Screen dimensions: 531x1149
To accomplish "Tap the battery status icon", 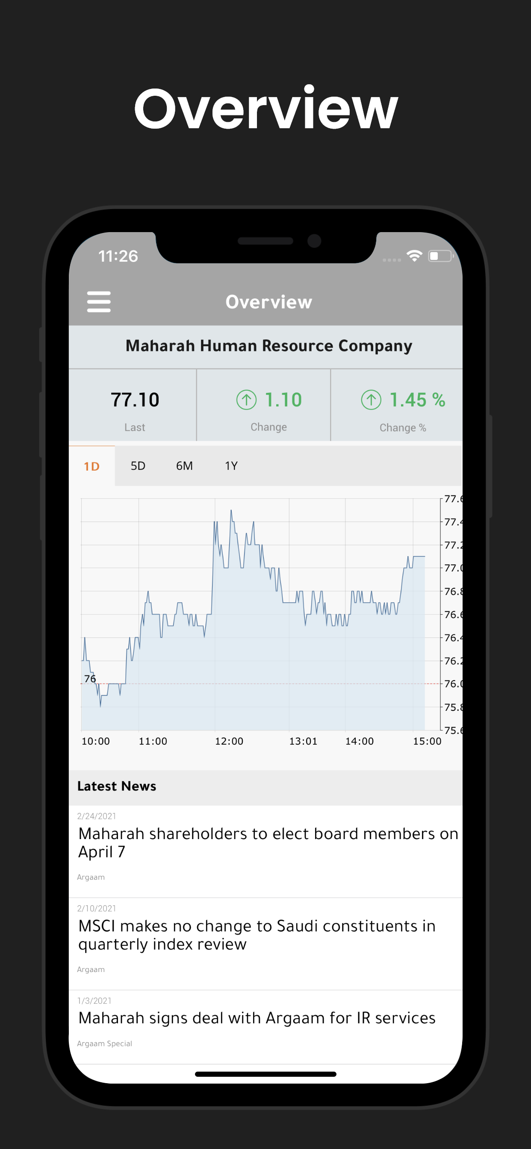I will pos(440,256).
